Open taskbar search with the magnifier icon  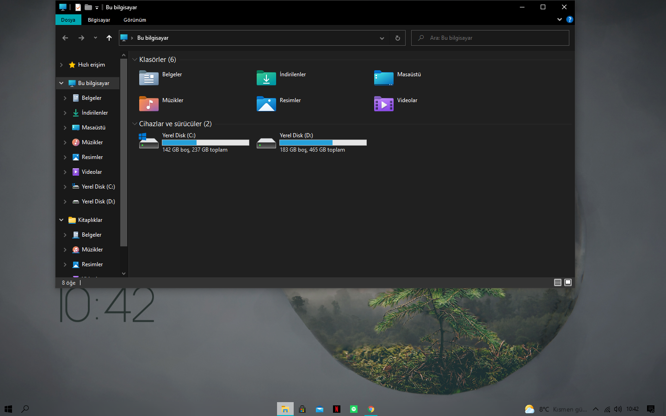25,409
